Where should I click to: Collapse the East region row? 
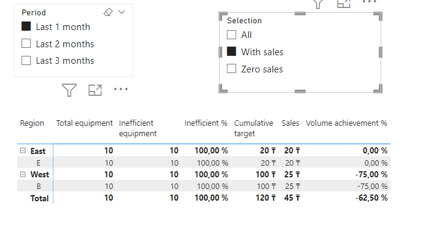tap(23, 151)
